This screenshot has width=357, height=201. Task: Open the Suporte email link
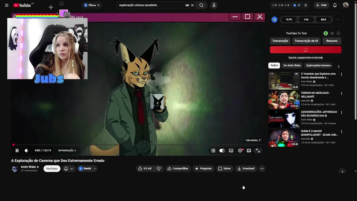pos(305,58)
